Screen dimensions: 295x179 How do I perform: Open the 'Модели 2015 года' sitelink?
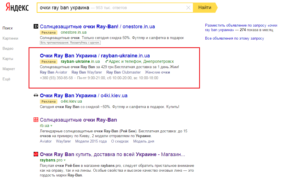(91, 141)
